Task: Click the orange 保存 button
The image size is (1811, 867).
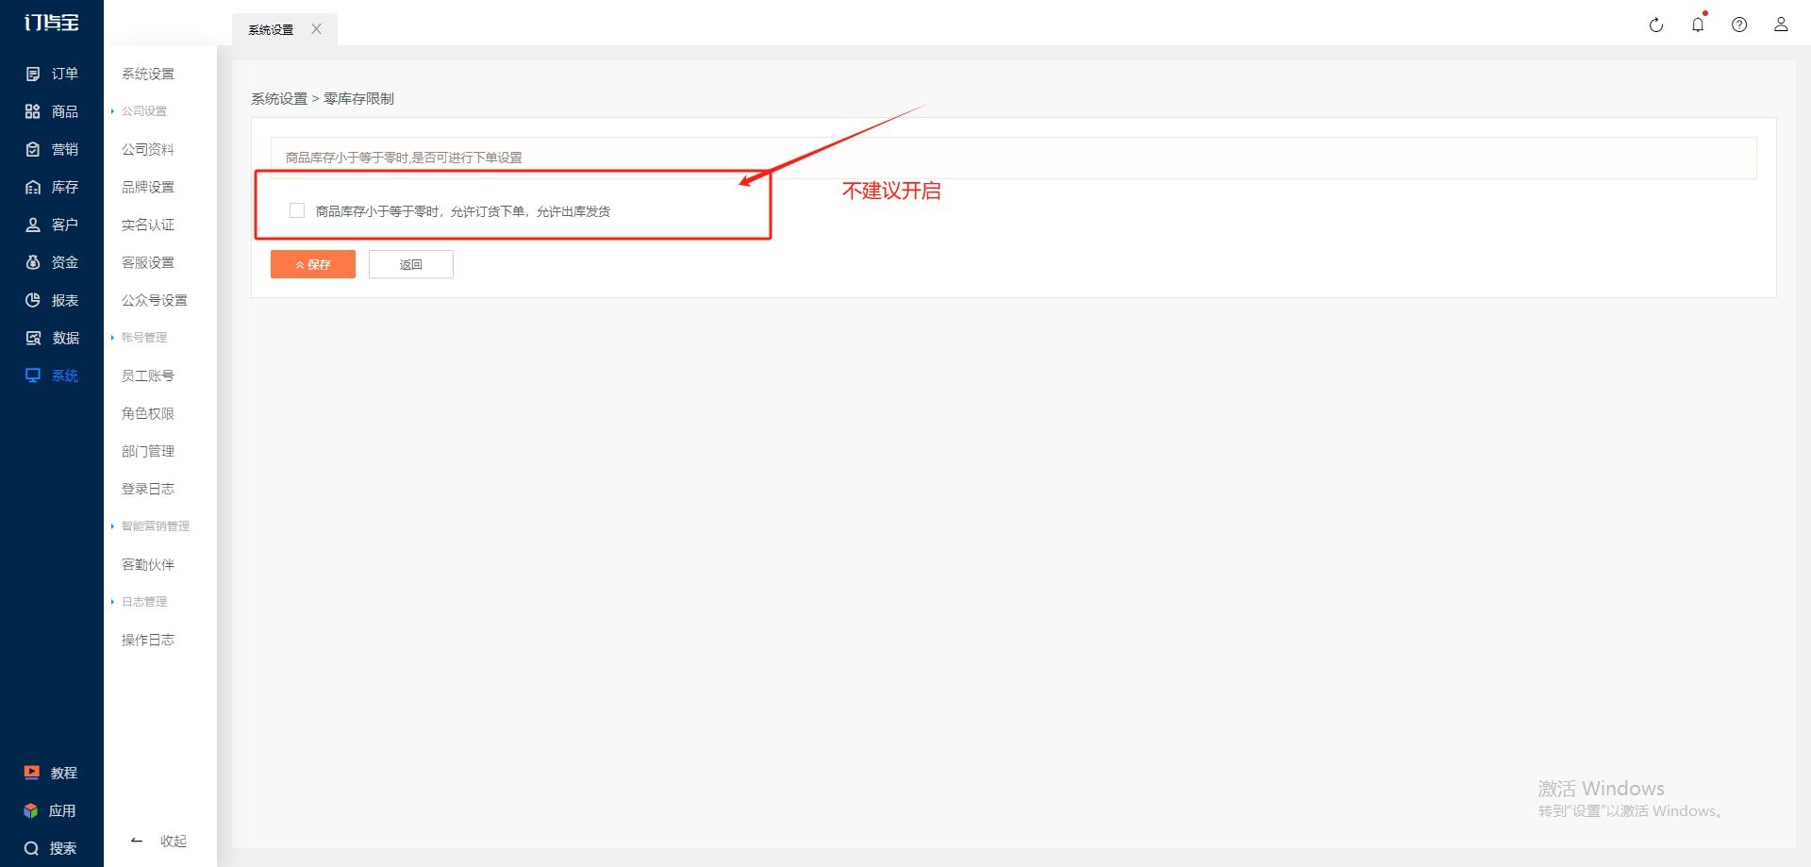Action: point(313,264)
